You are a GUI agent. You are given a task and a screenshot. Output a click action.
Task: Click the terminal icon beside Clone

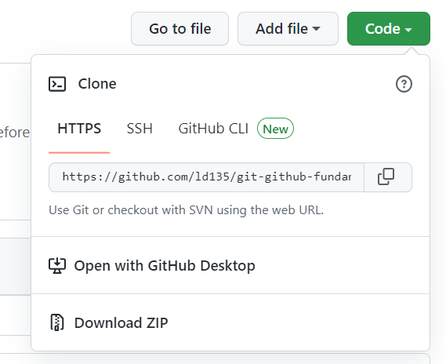(x=57, y=84)
